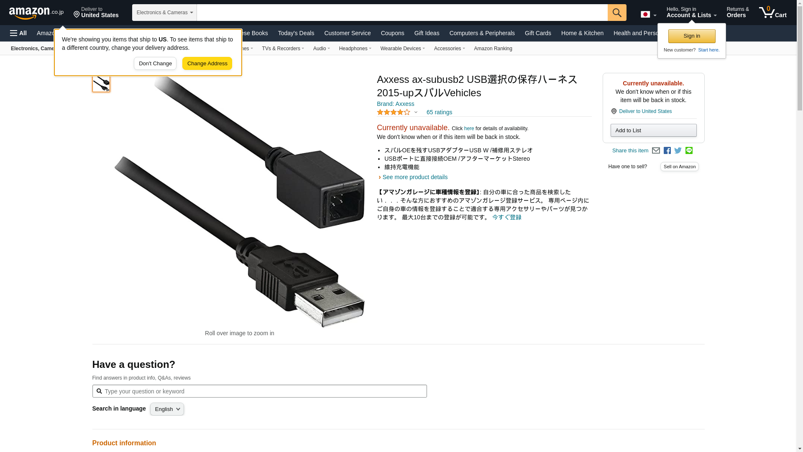Screen dimensions: 803x452
Task: Expand Electronics & Cameras search category dropdown
Action: pyautogui.click(x=164, y=13)
